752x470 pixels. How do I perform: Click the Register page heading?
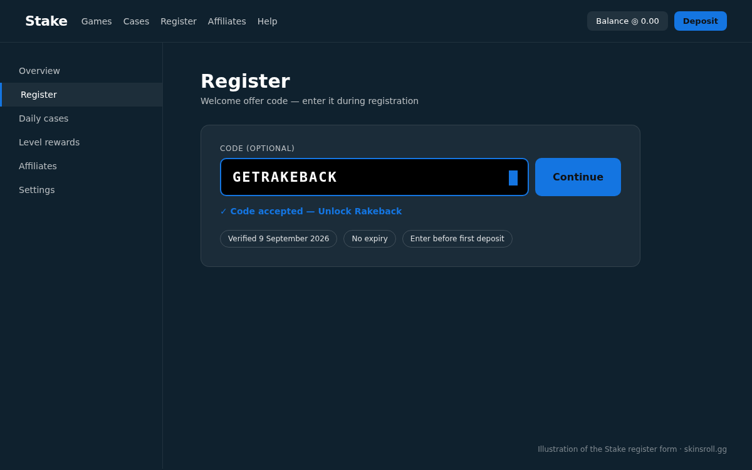point(245,81)
